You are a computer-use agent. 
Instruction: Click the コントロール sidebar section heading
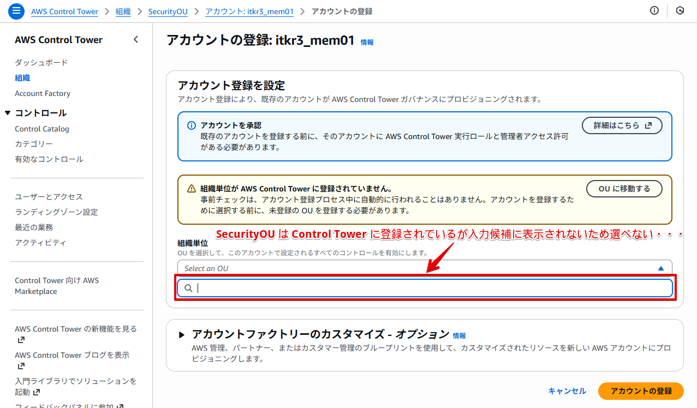(x=40, y=113)
